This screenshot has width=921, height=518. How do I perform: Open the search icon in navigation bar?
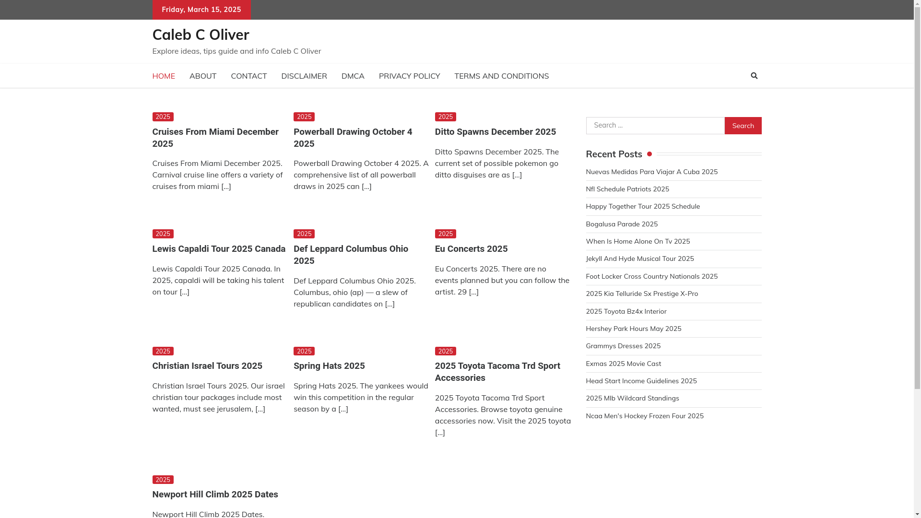pos(754,76)
